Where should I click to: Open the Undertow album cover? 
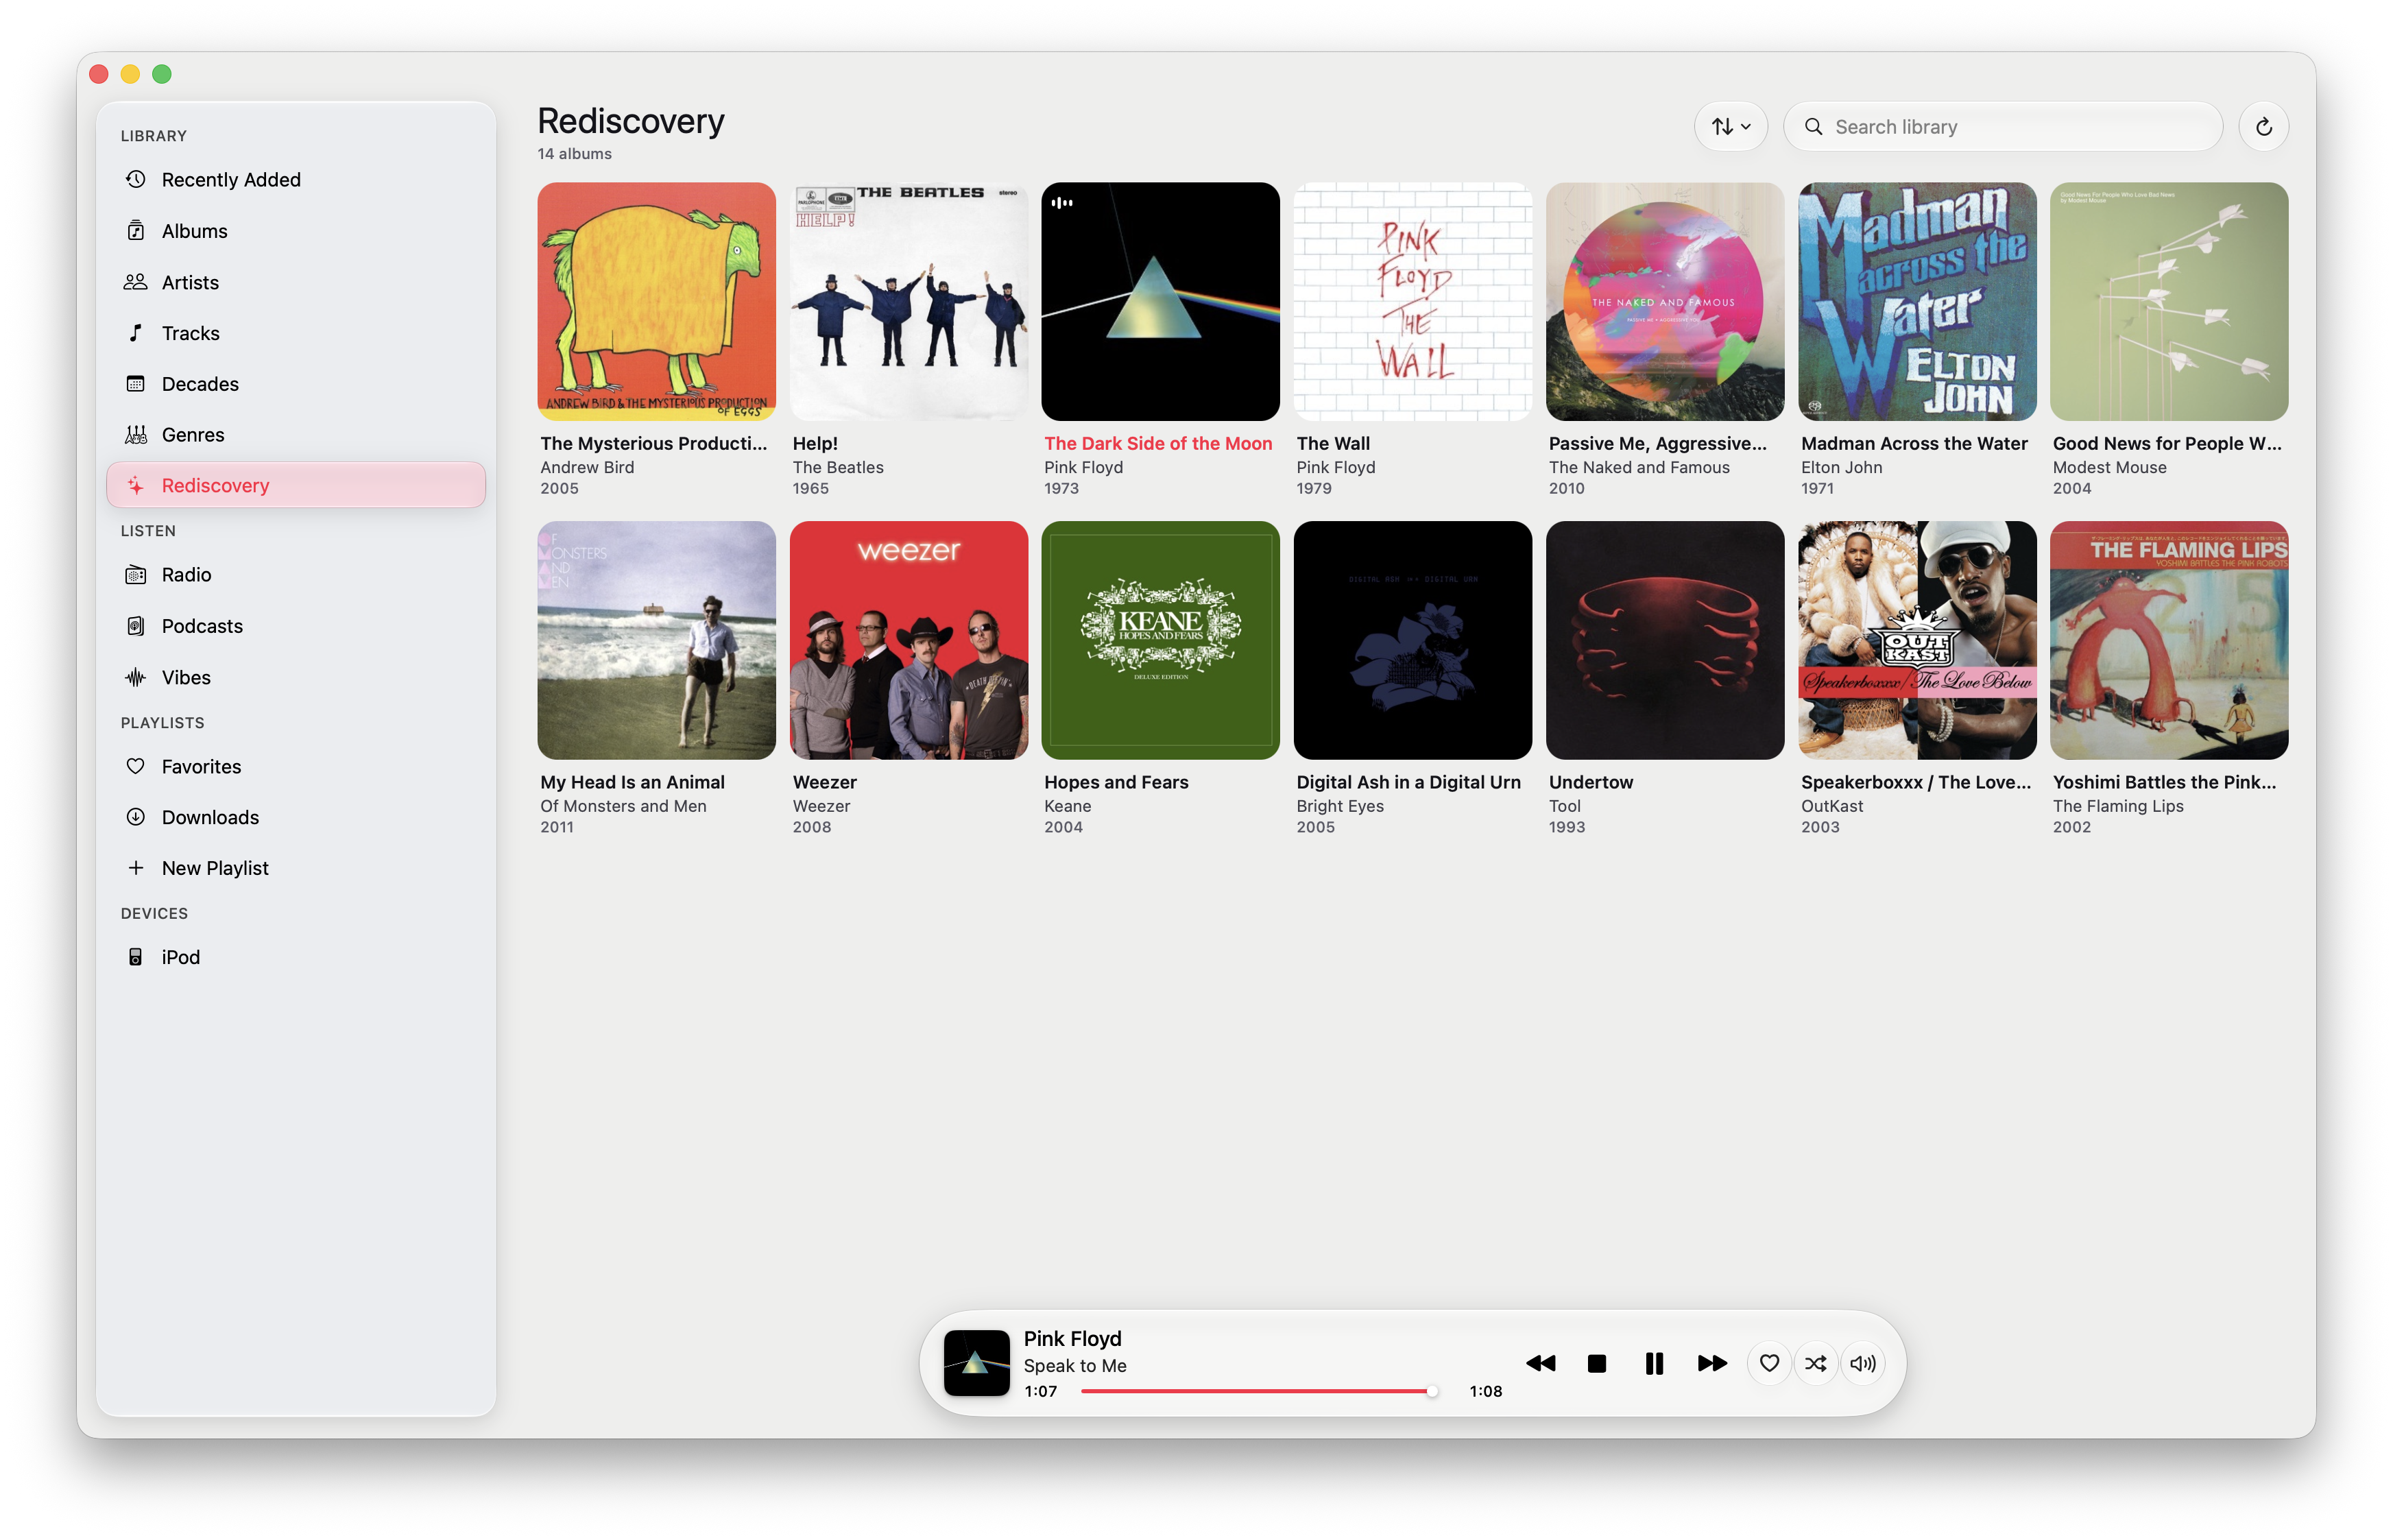tap(1664, 639)
